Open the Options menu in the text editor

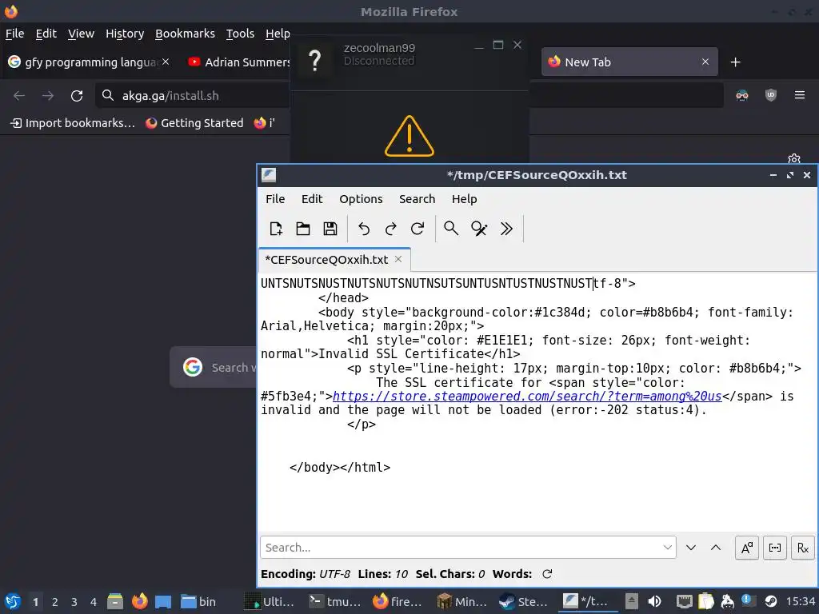(x=361, y=199)
